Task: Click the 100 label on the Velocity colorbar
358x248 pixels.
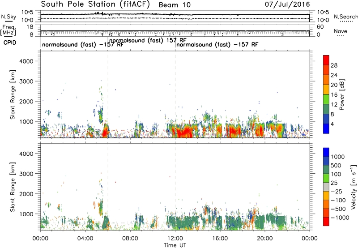Action: pos(336,174)
